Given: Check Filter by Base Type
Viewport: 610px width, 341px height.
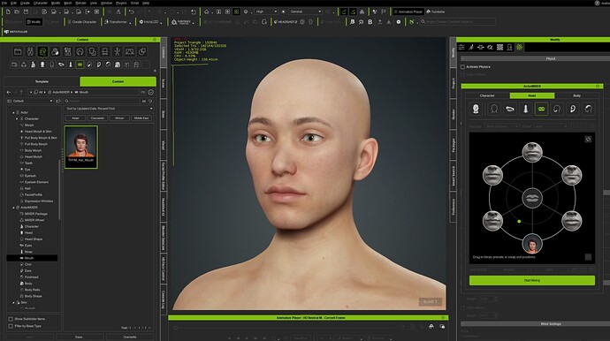Looking at the screenshot, I should [11, 326].
